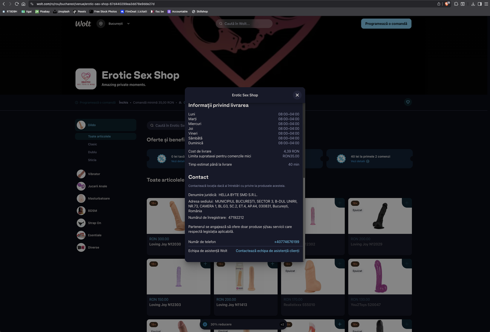Open 'Vezi detalii' under '0 lei taxă' offer
Screen dimensions: 490x332
(x=178, y=161)
